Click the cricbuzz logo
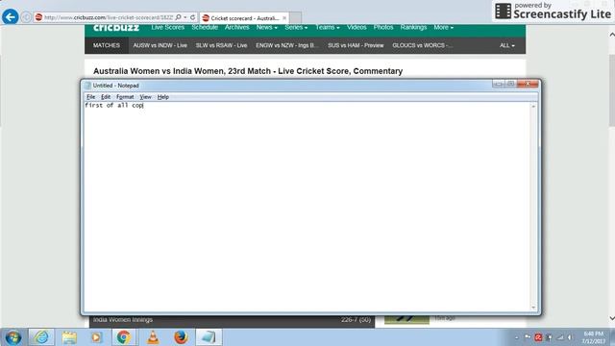The width and height of the screenshot is (615, 346). coord(116,28)
